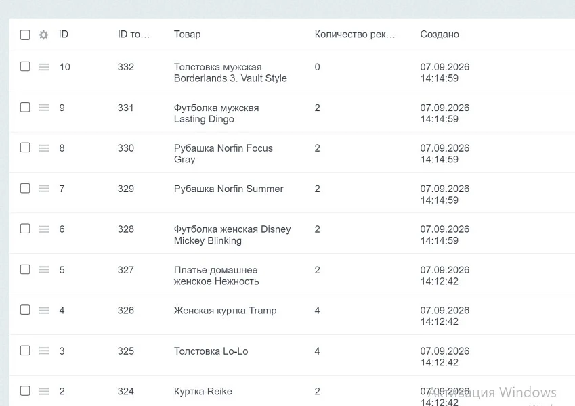
Task: Tick checkbox for Футболка женская Disney row
Action: pos(25,229)
